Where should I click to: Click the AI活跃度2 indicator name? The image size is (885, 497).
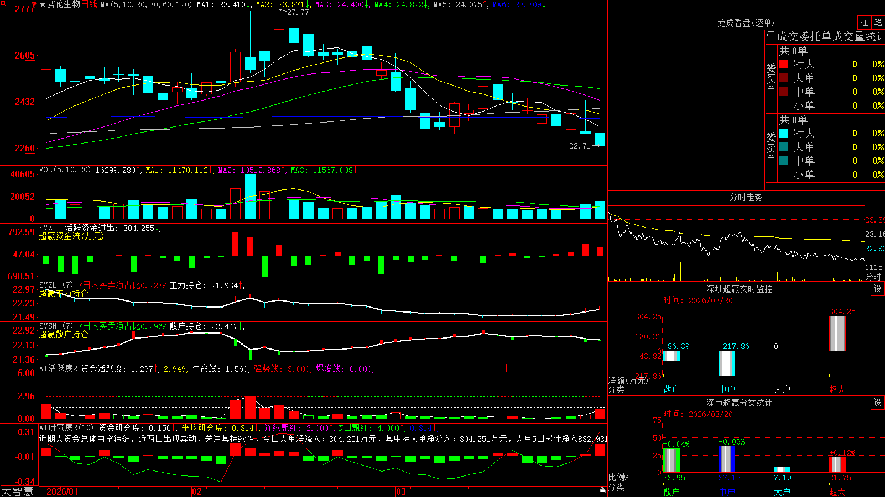[58, 368]
